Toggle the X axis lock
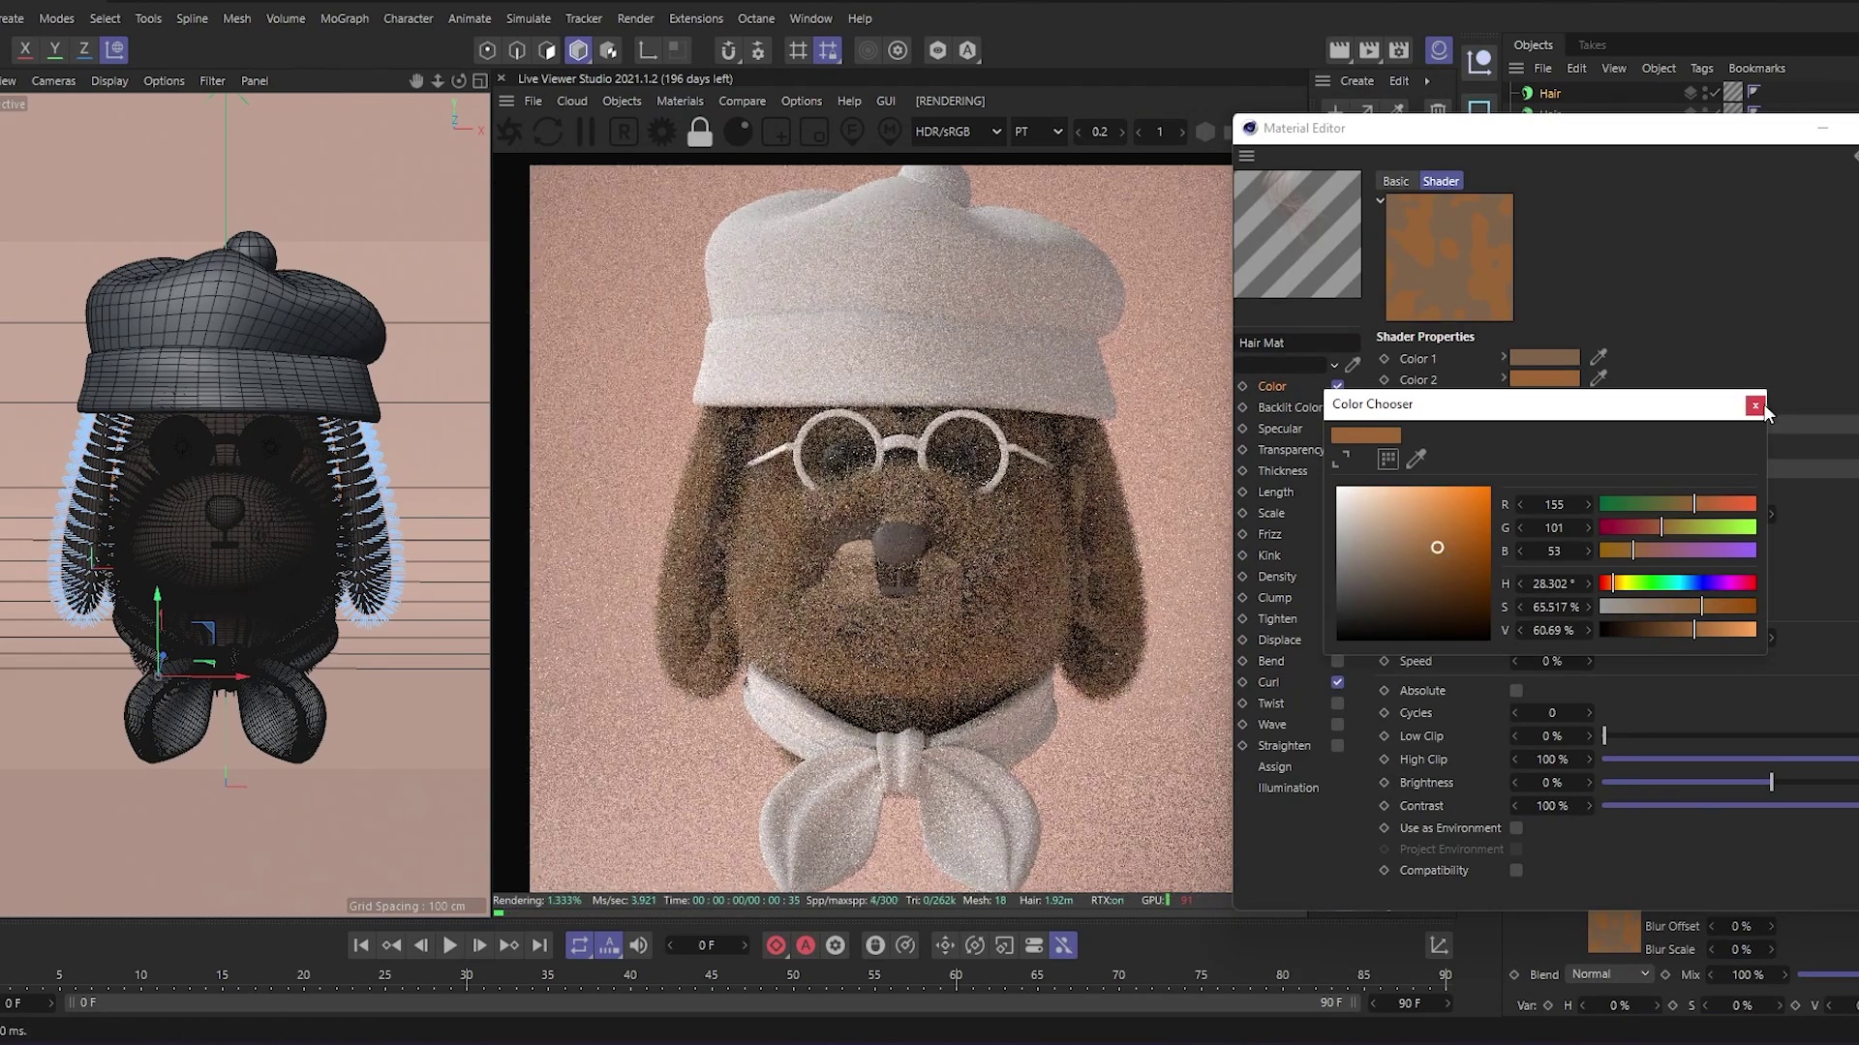This screenshot has width=1859, height=1045. [x=25, y=49]
